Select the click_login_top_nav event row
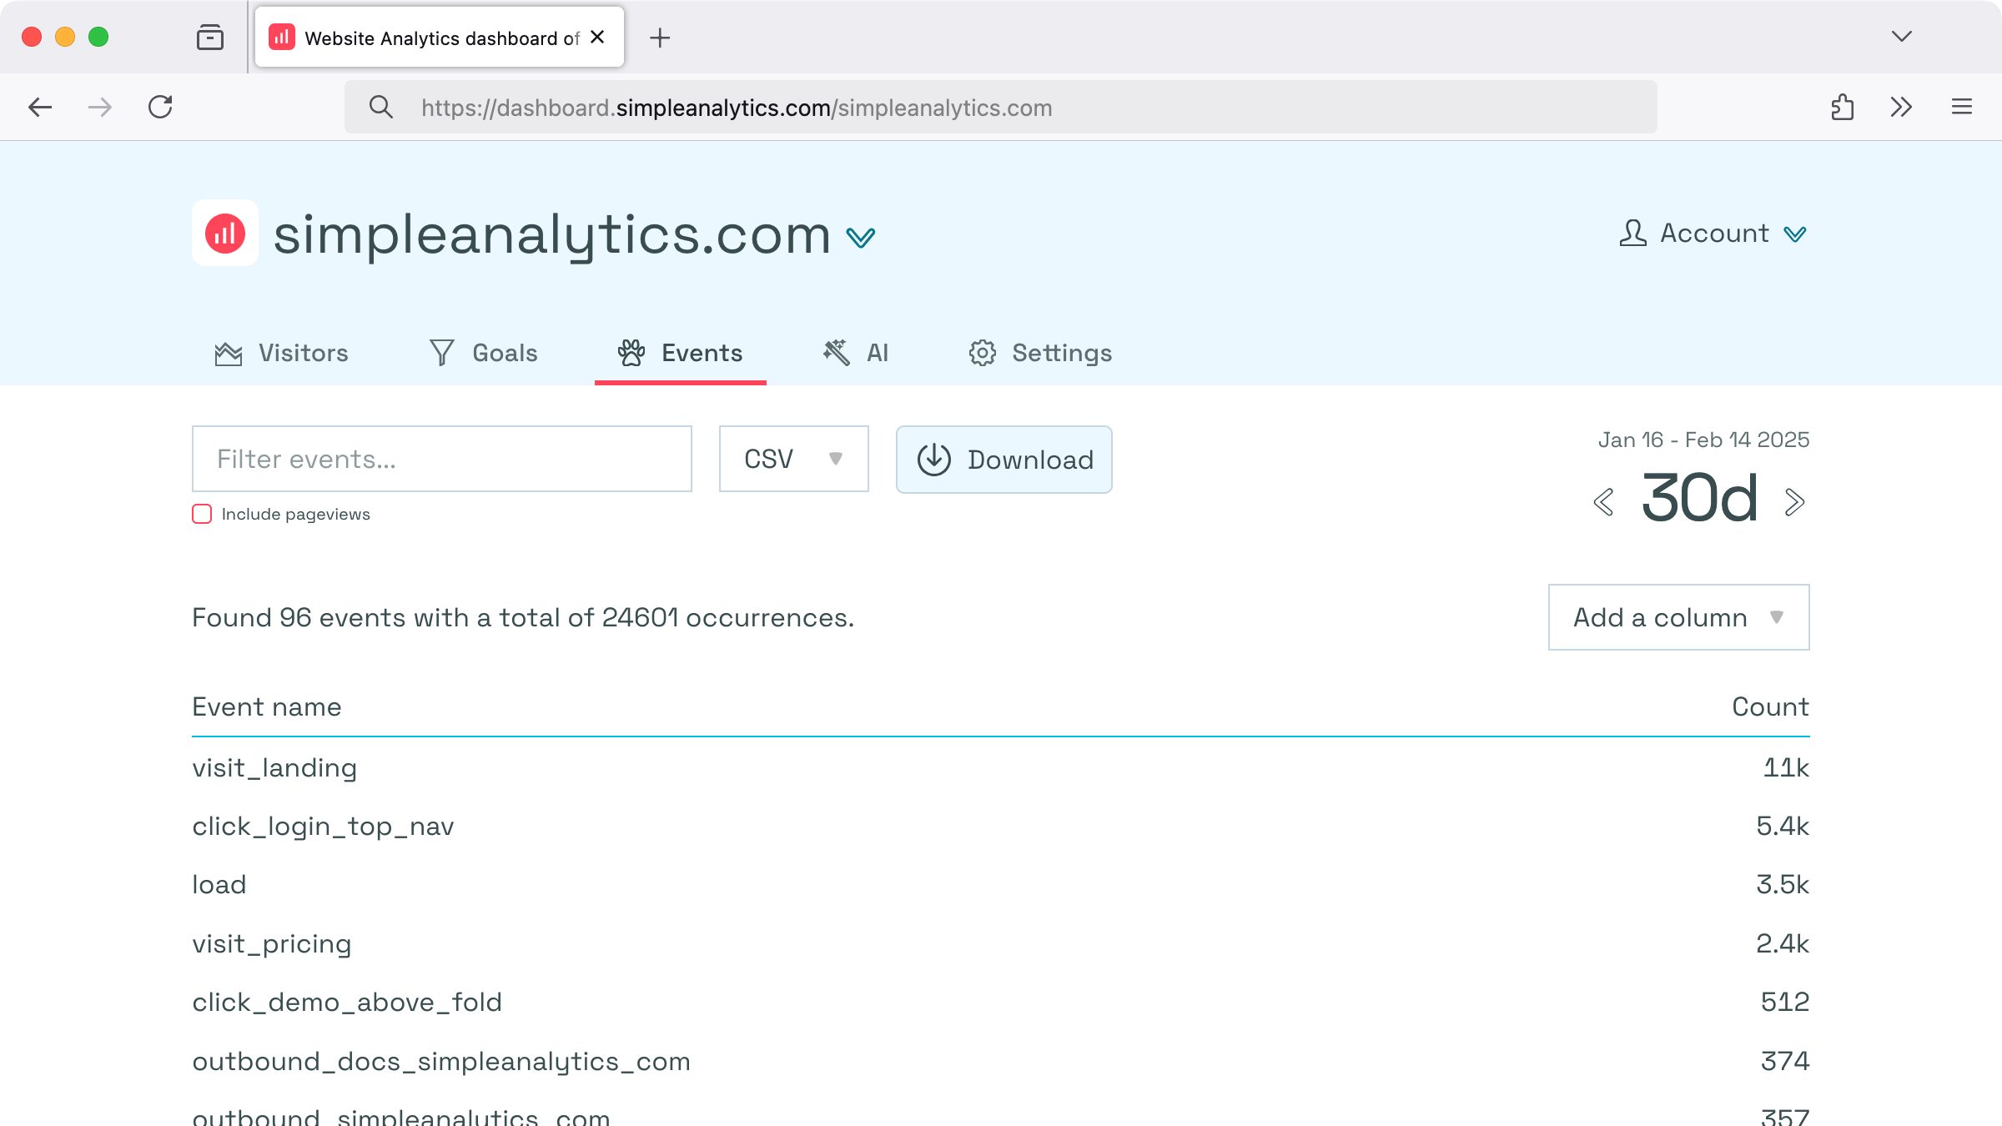Screen dimensions: 2002x1126 pyautogui.click(x=1001, y=826)
